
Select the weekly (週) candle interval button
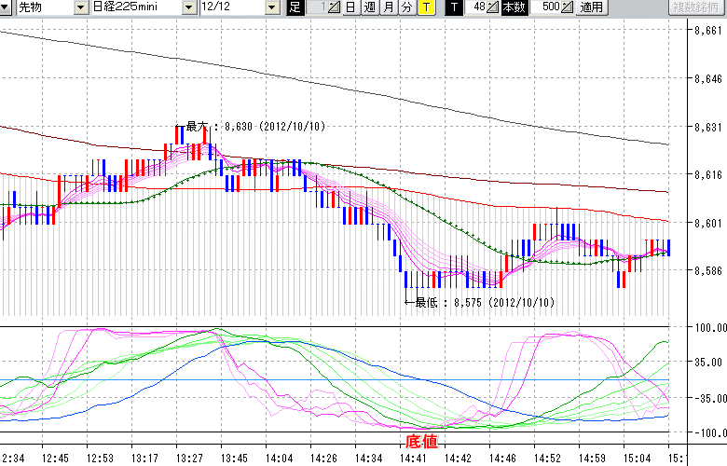pyautogui.click(x=369, y=7)
